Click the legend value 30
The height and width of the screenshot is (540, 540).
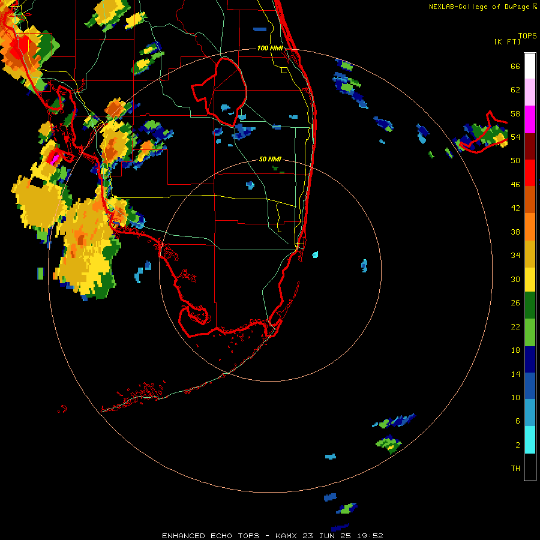[515, 279]
